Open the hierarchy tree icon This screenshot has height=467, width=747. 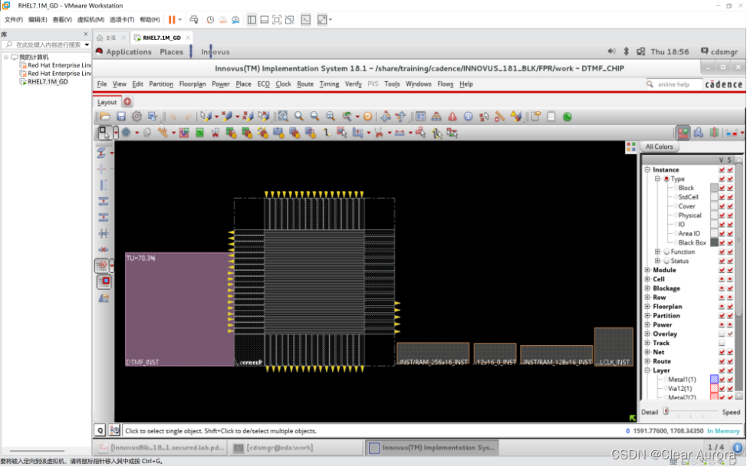(x=436, y=117)
